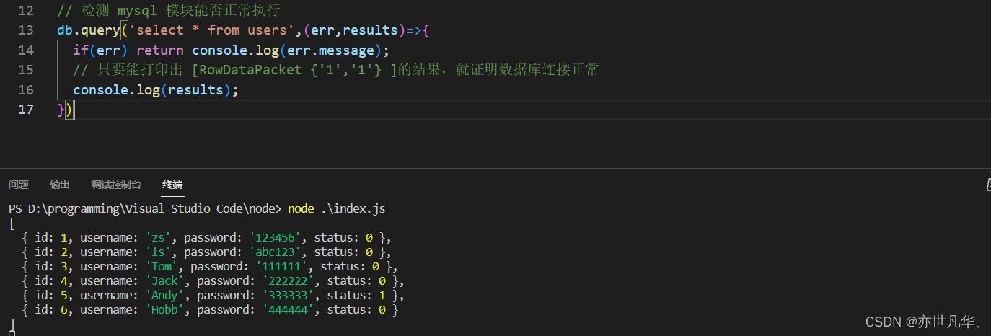Viewport: 991px width, 336px height.
Task: Click the RowDataPacket comment line
Action: click(x=335, y=70)
